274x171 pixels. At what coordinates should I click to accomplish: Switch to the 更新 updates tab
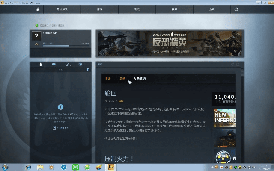[122, 78]
